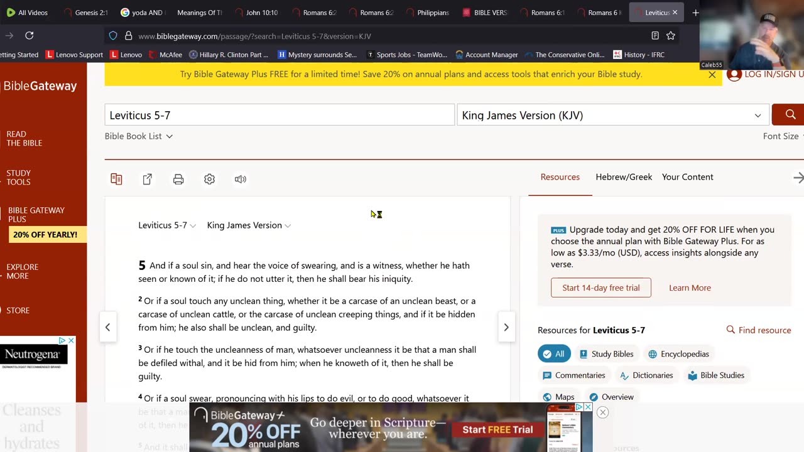The width and height of the screenshot is (804, 452).
Task: Go to previous chapter arrow
Action: pos(107,327)
